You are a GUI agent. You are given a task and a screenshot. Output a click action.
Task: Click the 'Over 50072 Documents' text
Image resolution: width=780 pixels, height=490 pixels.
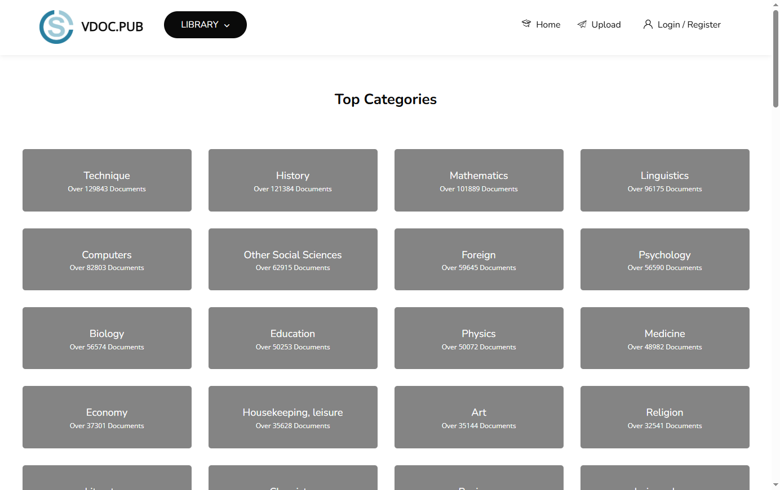coord(479,347)
